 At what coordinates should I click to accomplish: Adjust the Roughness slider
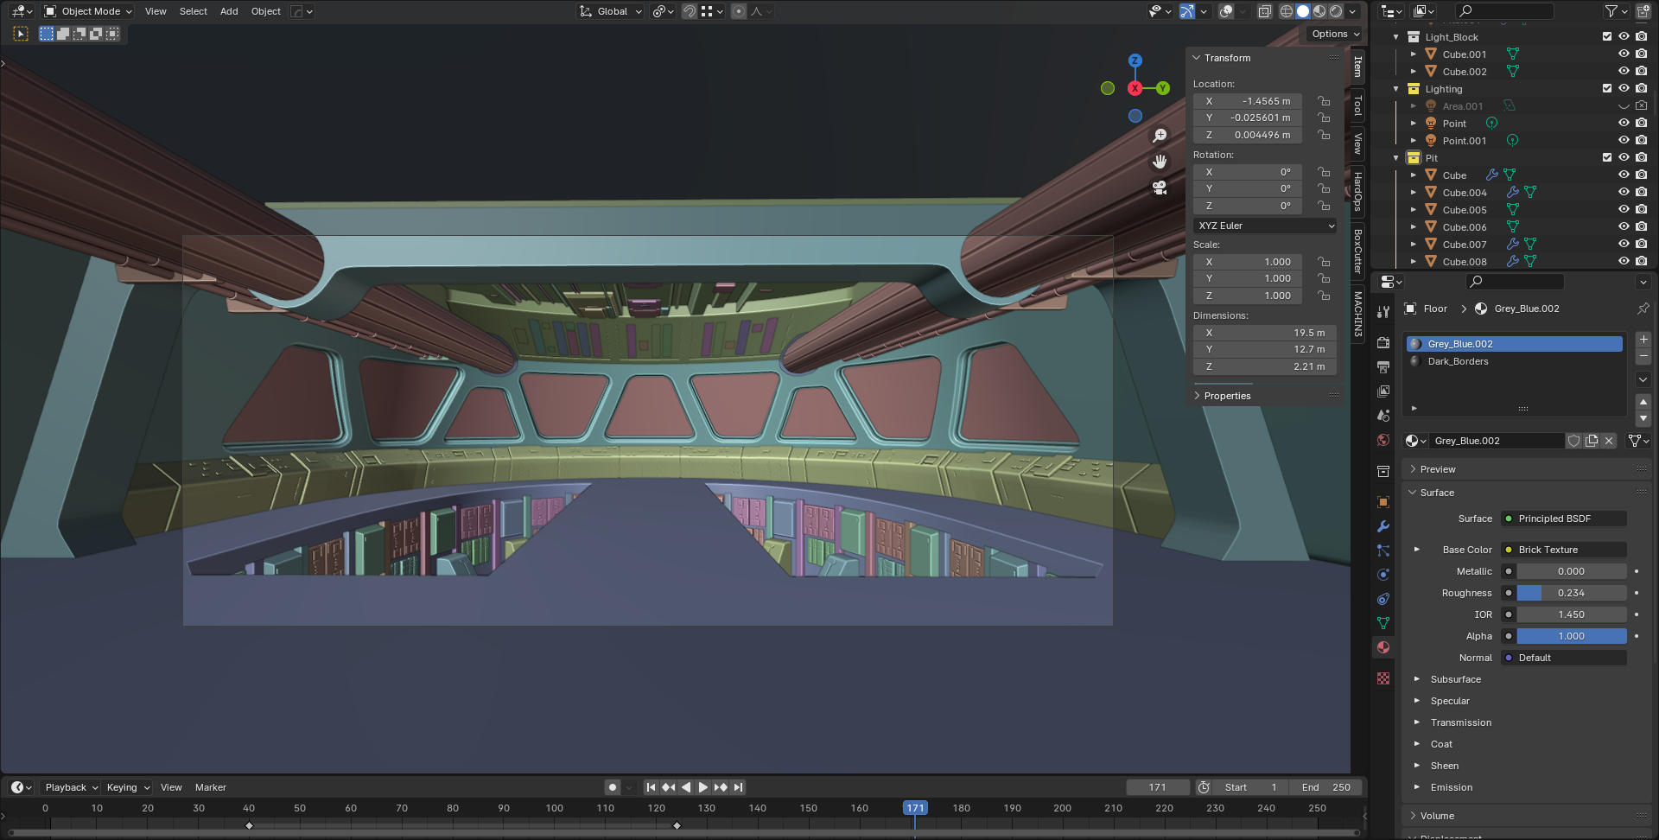point(1572,593)
